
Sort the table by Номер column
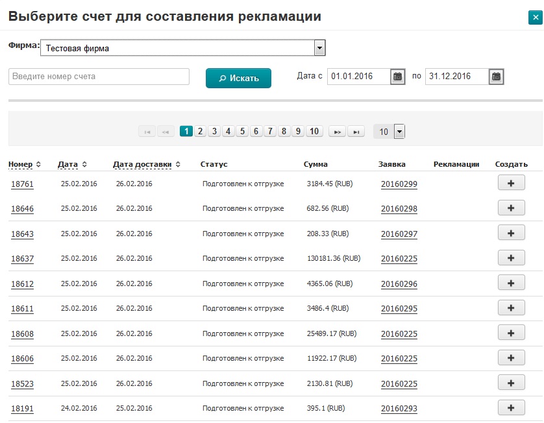pos(25,164)
